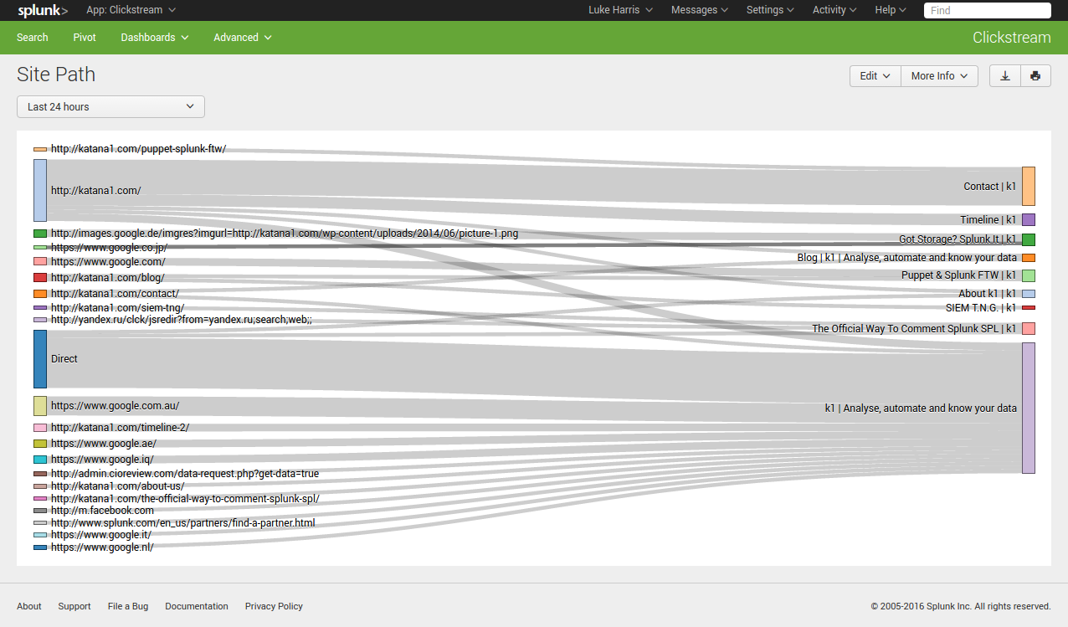This screenshot has height=627, width=1068.
Task: Click the 'https://www.google.com/' label
Action: [108, 262]
